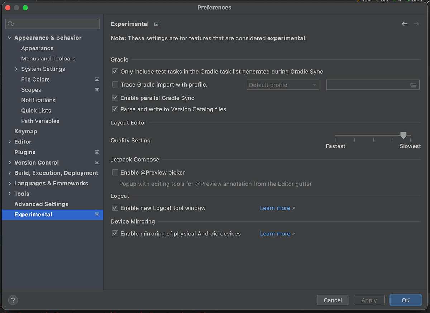
Task: Open the Default profile dropdown
Action: [282, 85]
